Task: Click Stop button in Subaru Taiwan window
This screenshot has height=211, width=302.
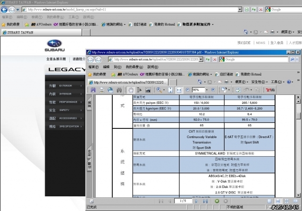Action: coord(260,9)
